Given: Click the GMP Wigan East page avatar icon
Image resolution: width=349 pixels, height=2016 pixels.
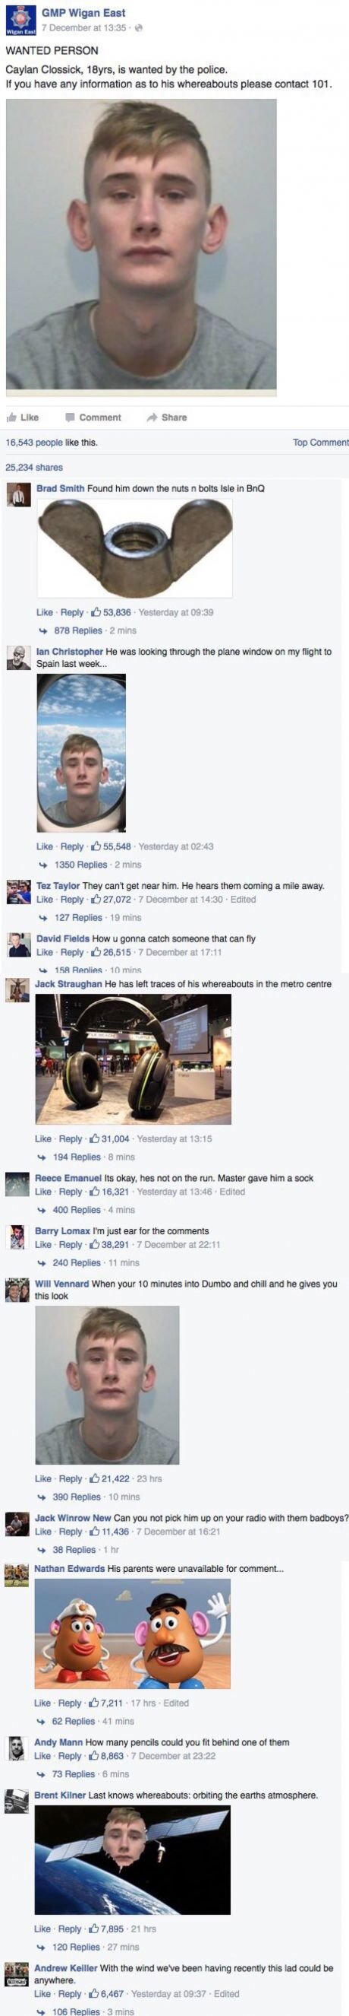Looking at the screenshot, I should coord(20,21).
